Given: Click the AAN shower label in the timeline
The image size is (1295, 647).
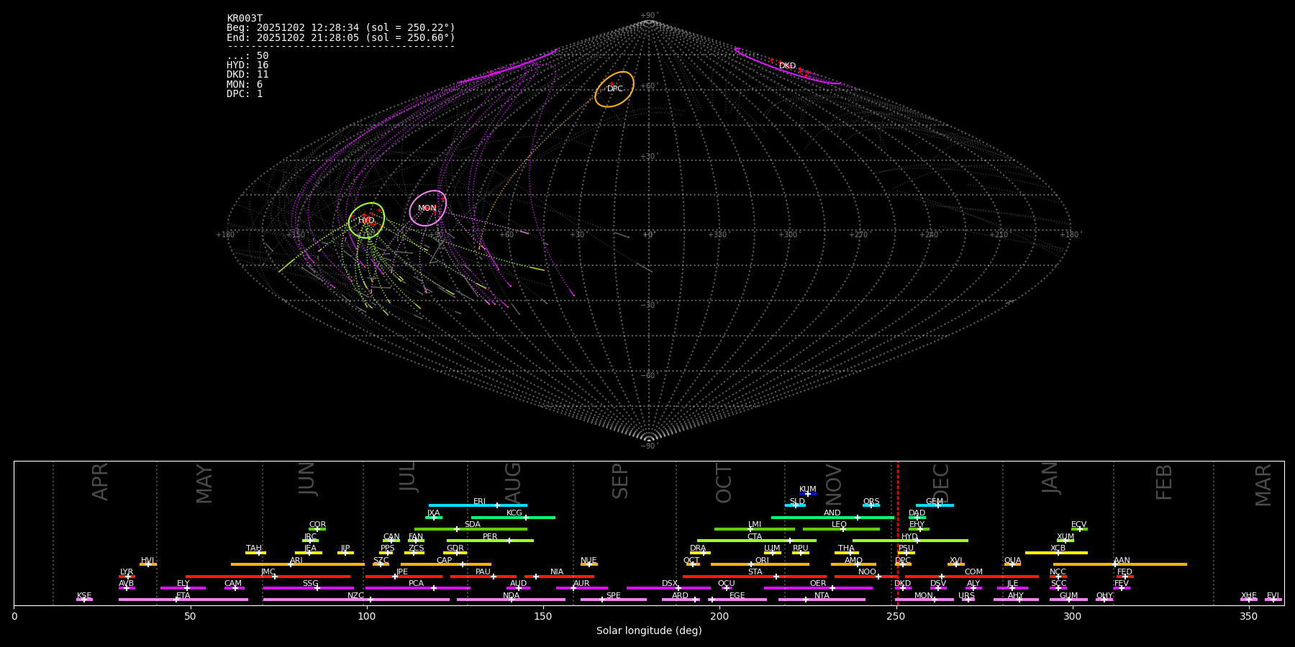Looking at the screenshot, I should tap(1122, 560).
